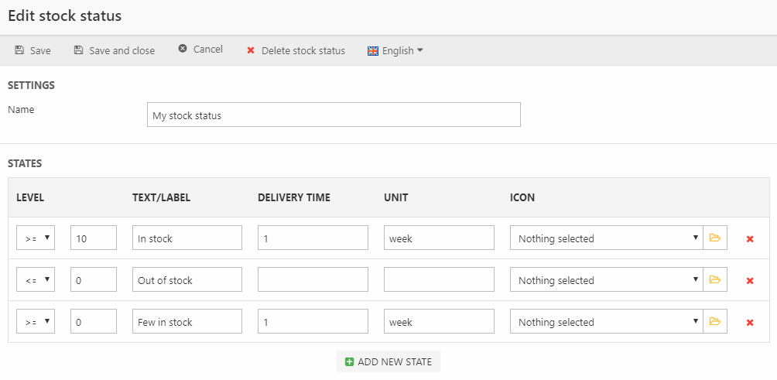The width and height of the screenshot is (777, 380).
Task: Click the Name field with My stock status
Action: pyautogui.click(x=334, y=115)
